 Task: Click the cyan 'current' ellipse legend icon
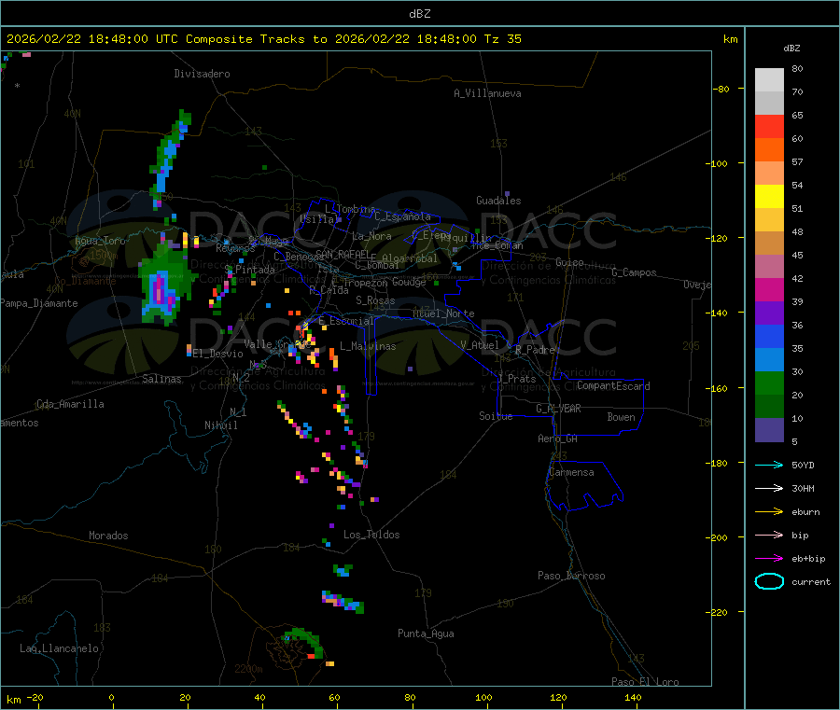[769, 581]
